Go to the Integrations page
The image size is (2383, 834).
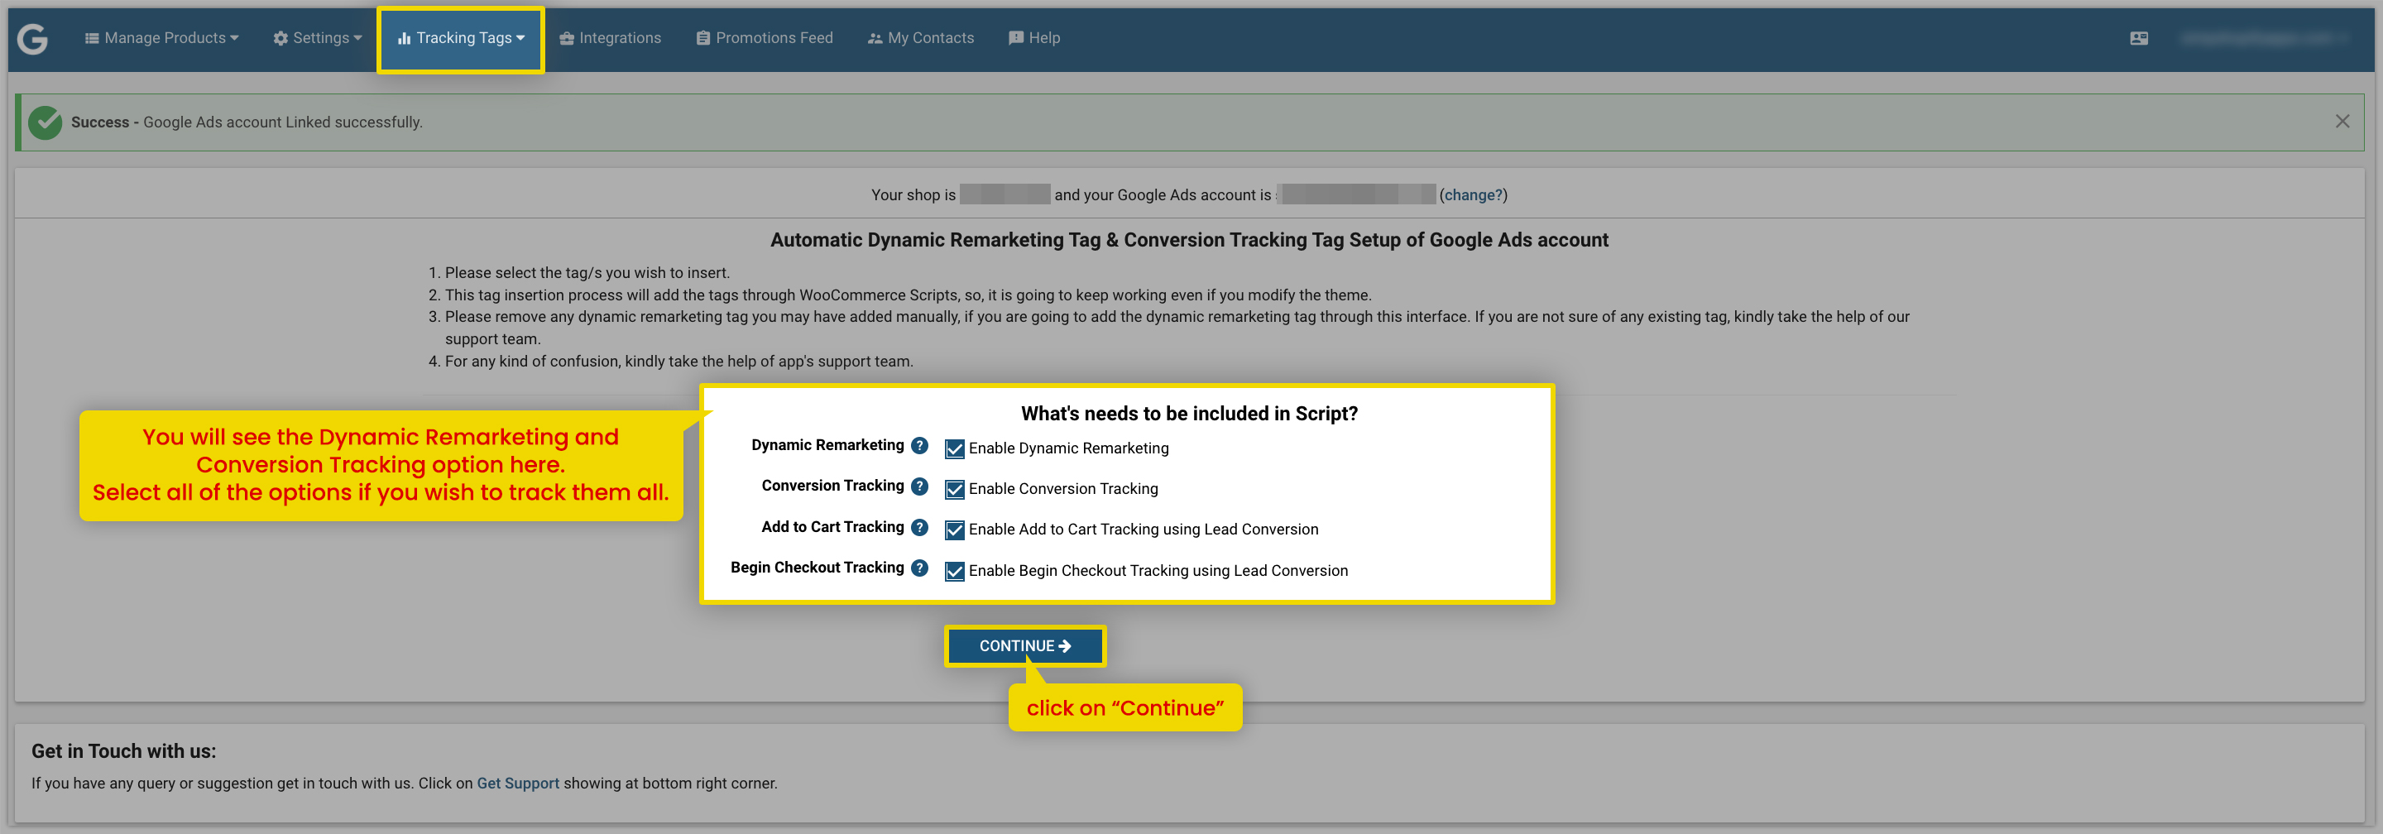(x=611, y=38)
